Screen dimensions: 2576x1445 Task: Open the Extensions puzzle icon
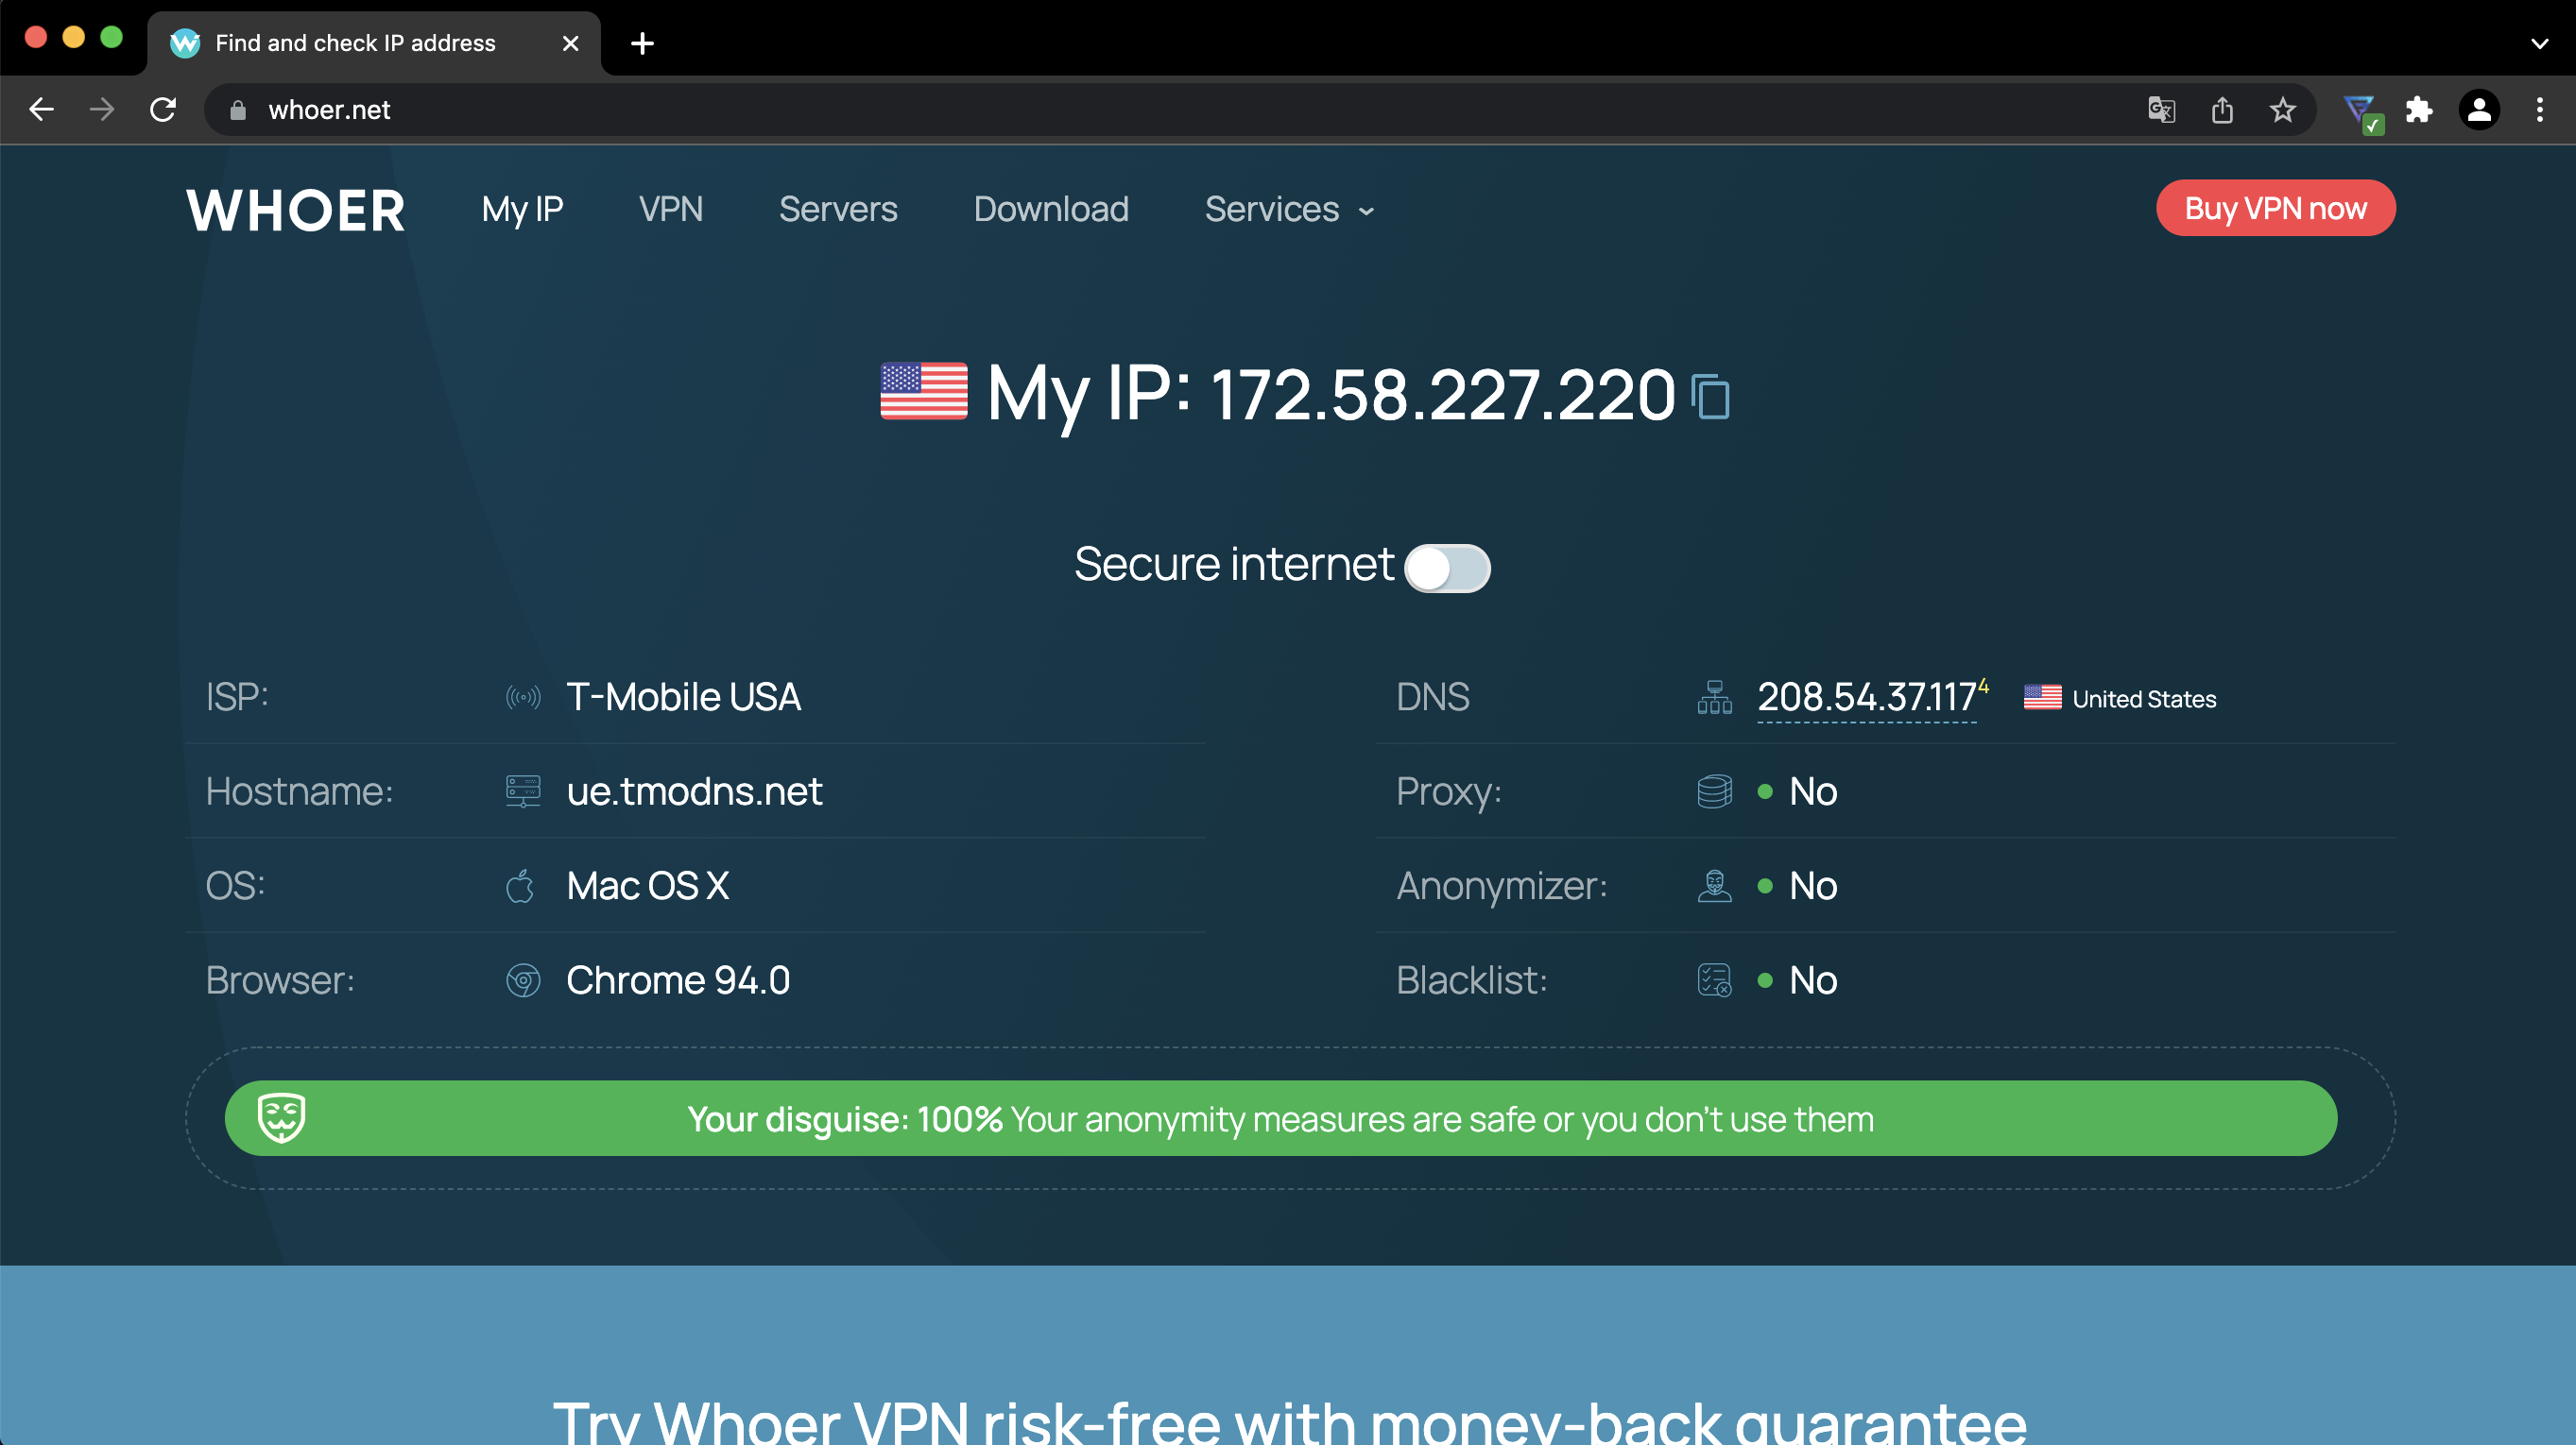2419,110
